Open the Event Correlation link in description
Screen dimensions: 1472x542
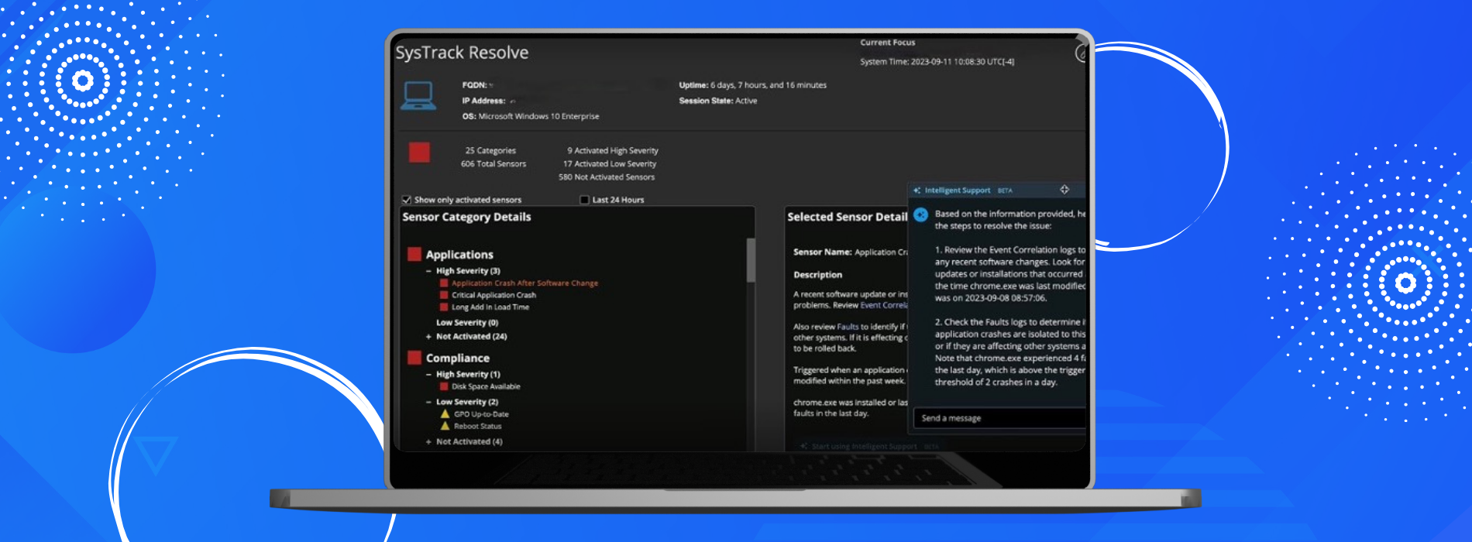click(884, 305)
